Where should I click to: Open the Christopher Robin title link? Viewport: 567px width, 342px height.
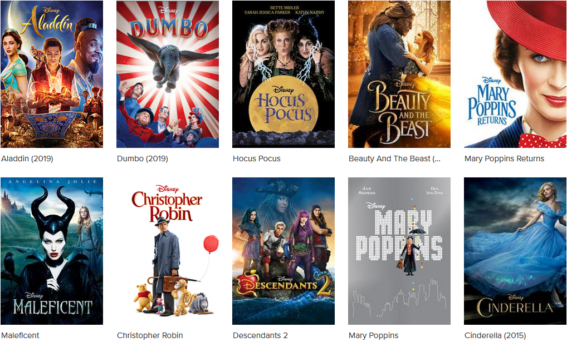coord(150,335)
